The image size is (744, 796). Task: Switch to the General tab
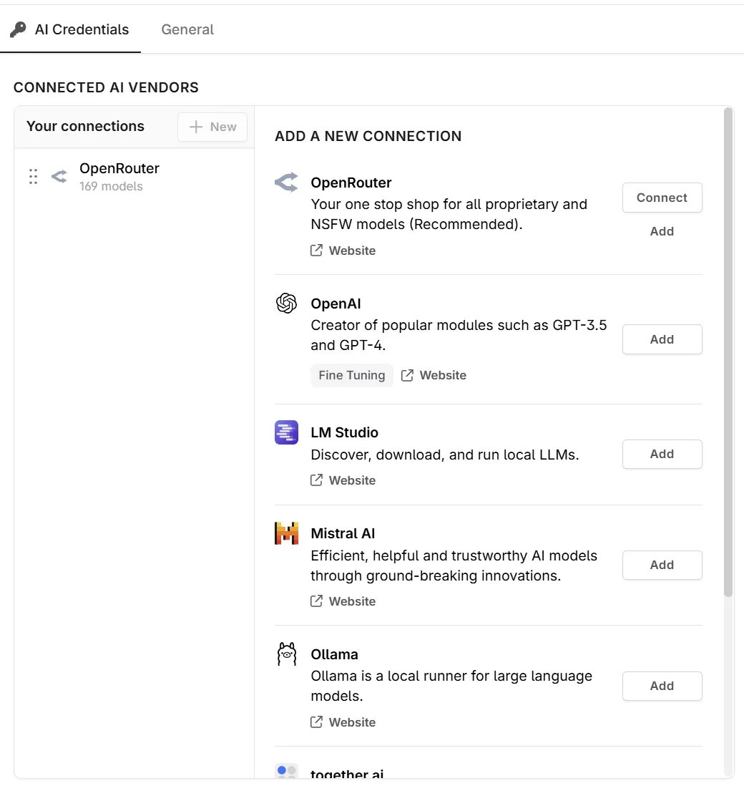point(187,30)
